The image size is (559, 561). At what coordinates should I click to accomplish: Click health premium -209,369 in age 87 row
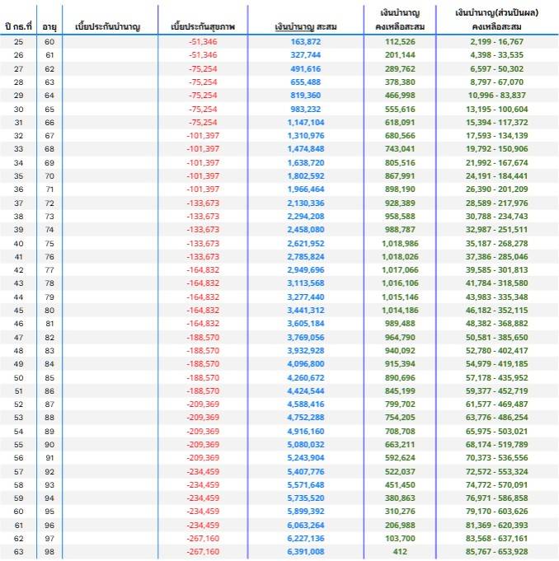(203, 405)
